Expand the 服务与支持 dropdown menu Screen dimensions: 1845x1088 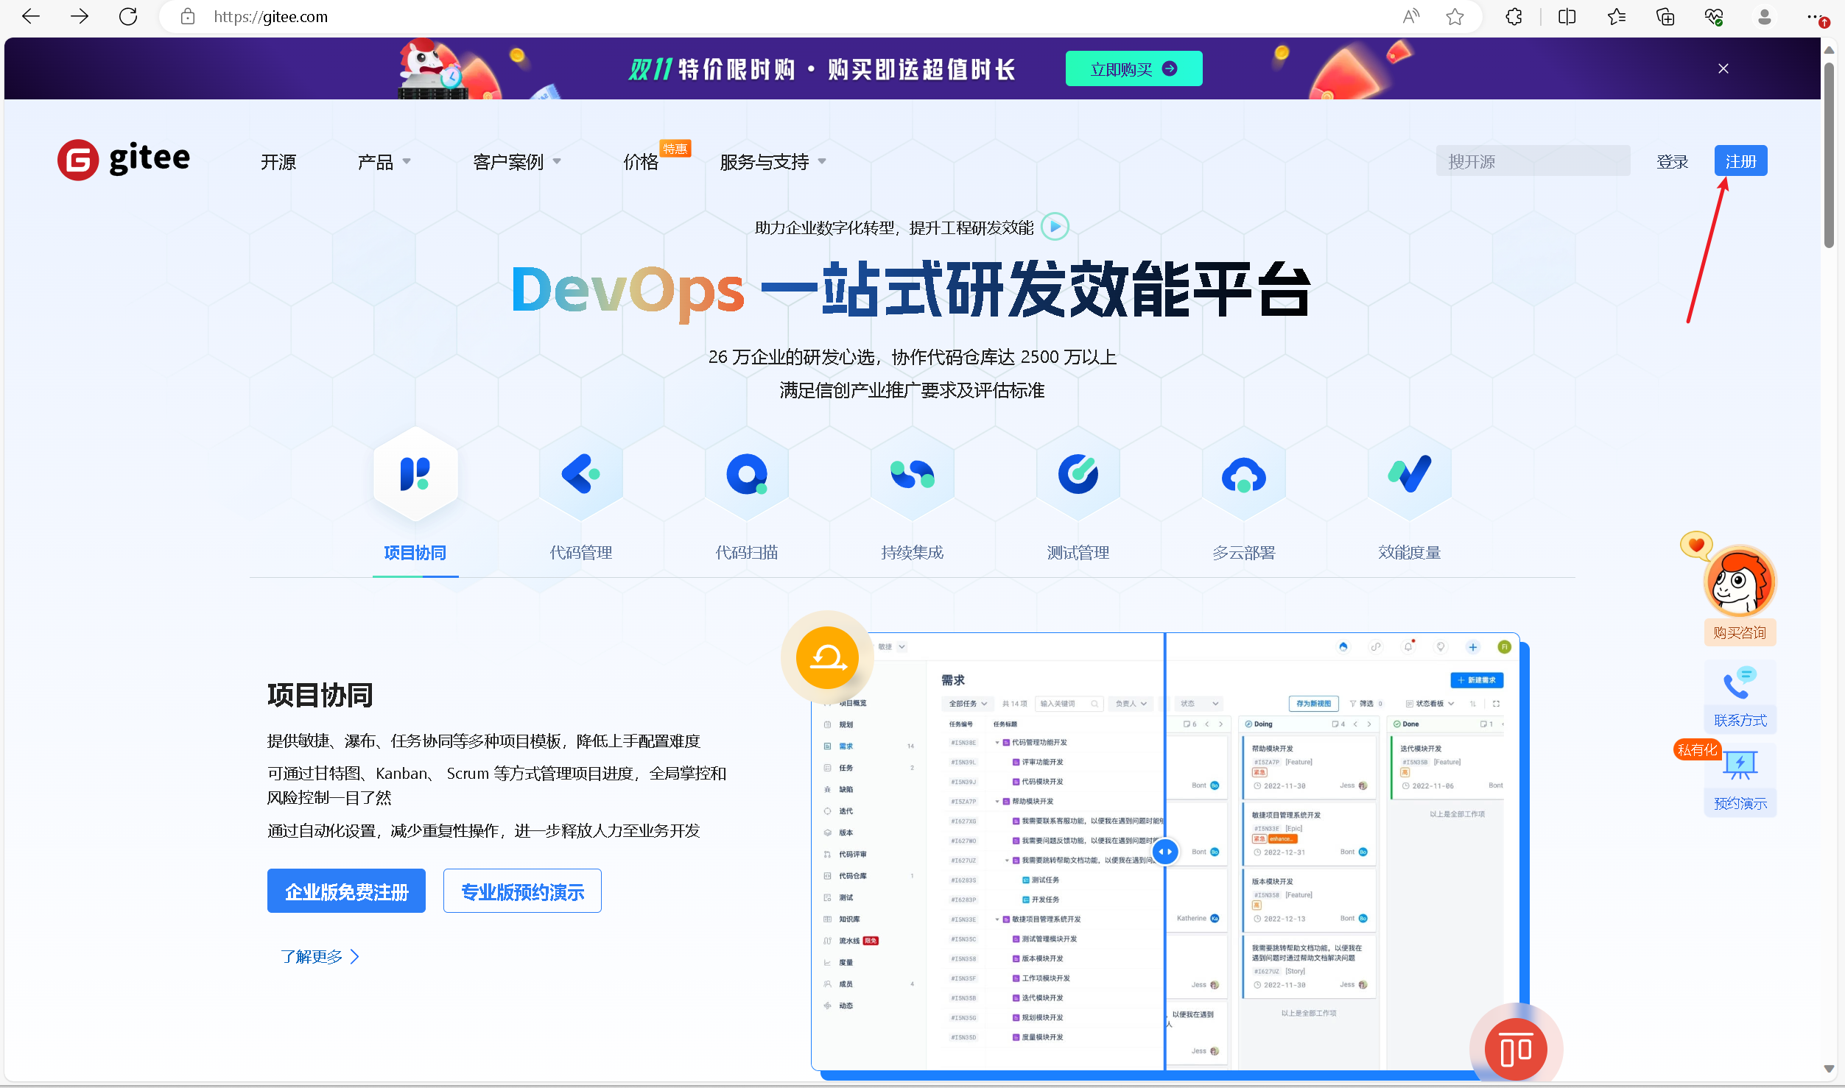tap(773, 162)
